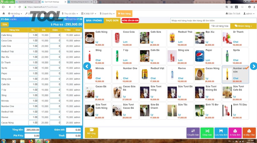
Task: Click the product search input field
Action: [213, 20]
